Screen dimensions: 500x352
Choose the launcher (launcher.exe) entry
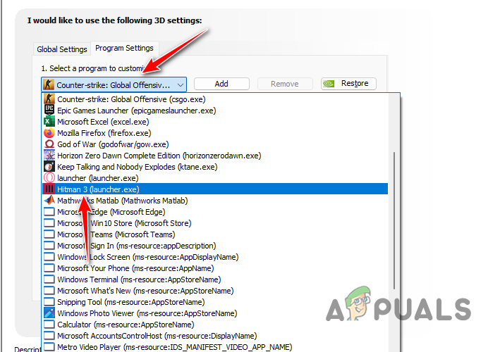click(215, 178)
